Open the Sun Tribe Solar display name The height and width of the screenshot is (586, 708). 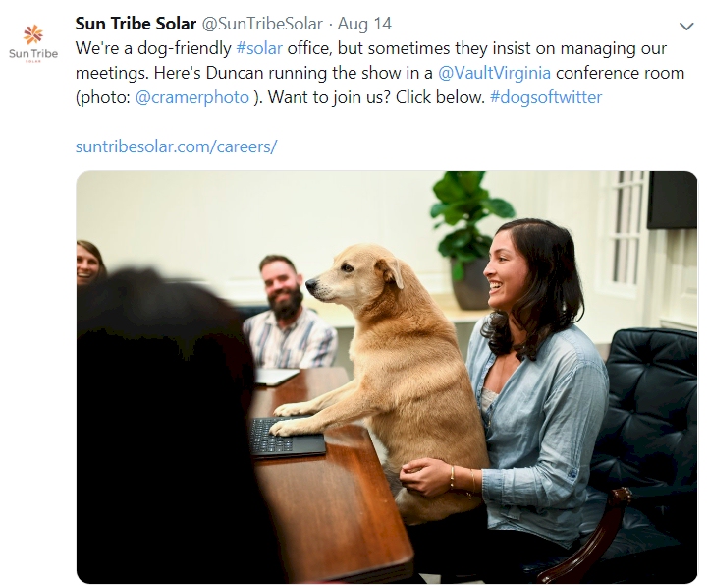pyautogui.click(x=136, y=24)
